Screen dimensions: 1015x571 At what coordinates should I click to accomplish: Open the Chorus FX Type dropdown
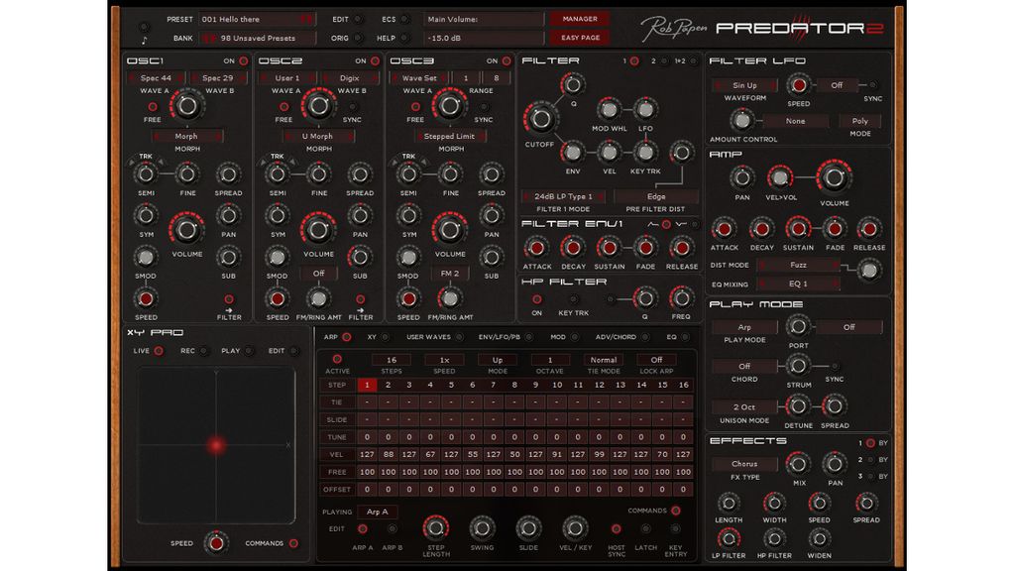pyautogui.click(x=744, y=464)
